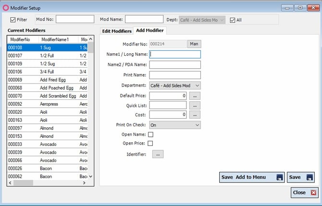322x206 pixels.
Task: Expand the Department dropdown
Action: (175, 85)
